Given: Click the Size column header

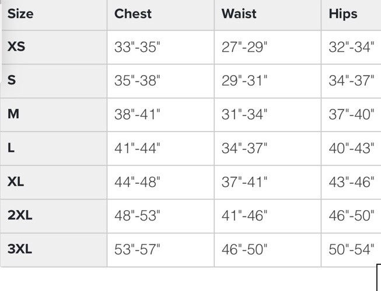Looking at the screenshot, I should coord(20,14).
